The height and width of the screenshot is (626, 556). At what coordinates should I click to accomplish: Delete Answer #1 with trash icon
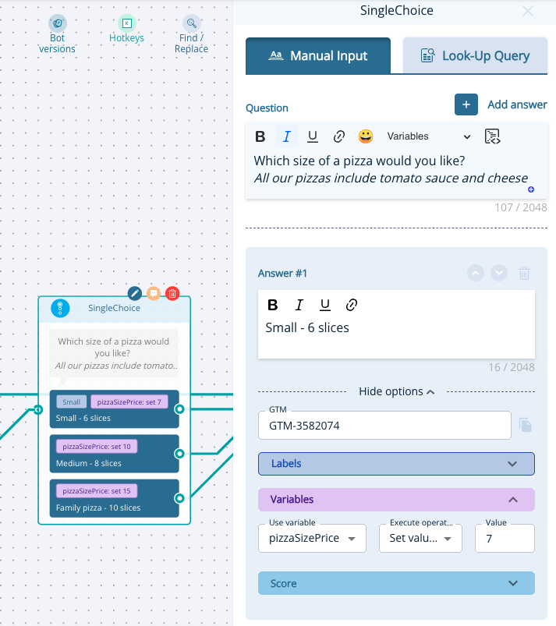(524, 274)
